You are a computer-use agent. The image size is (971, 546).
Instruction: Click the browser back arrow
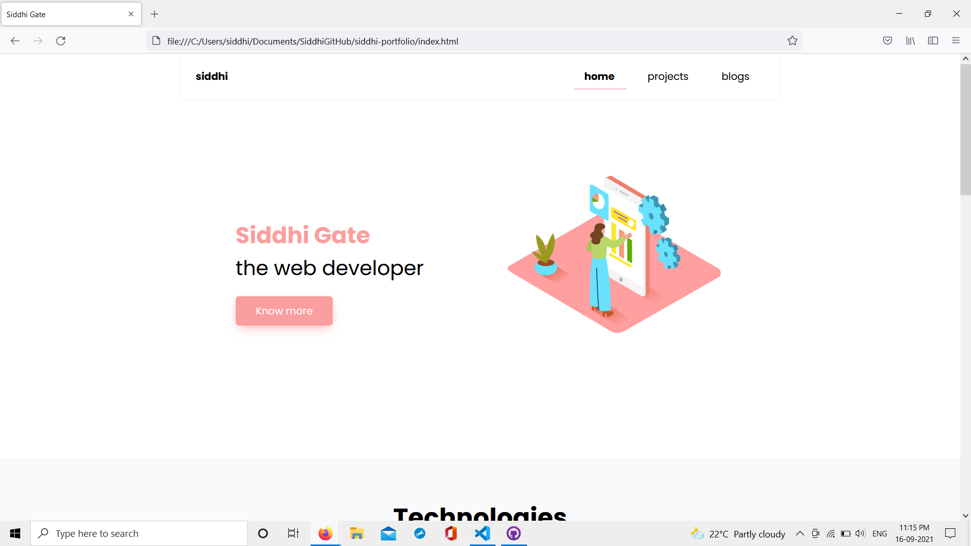coord(15,41)
